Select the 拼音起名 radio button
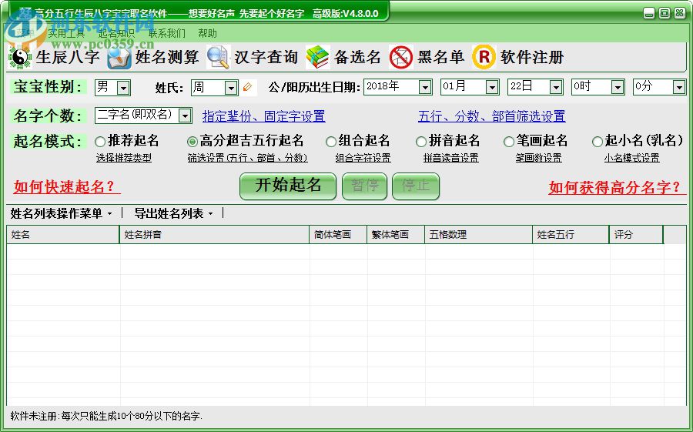The height and width of the screenshot is (432, 693). point(421,142)
